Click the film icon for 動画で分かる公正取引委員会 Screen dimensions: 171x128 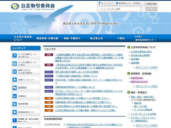click(14, 72)
